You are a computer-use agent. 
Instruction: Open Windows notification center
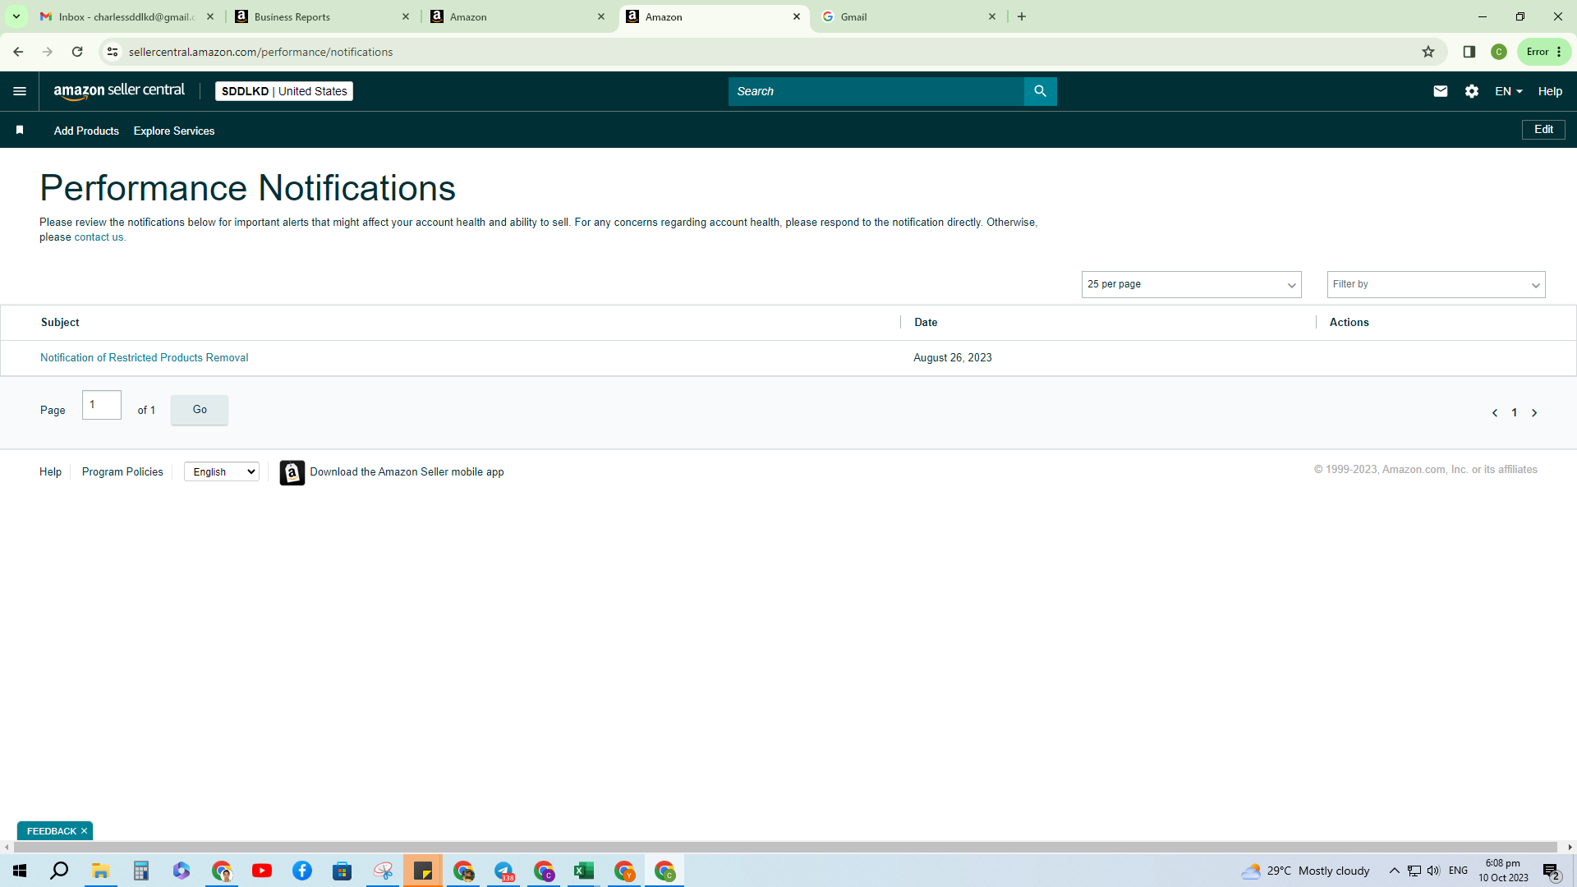coord(1552,871)
